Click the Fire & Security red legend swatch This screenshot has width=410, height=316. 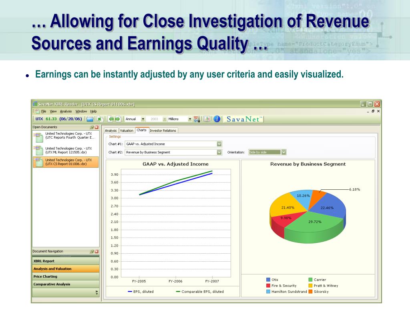coord(268,286)
